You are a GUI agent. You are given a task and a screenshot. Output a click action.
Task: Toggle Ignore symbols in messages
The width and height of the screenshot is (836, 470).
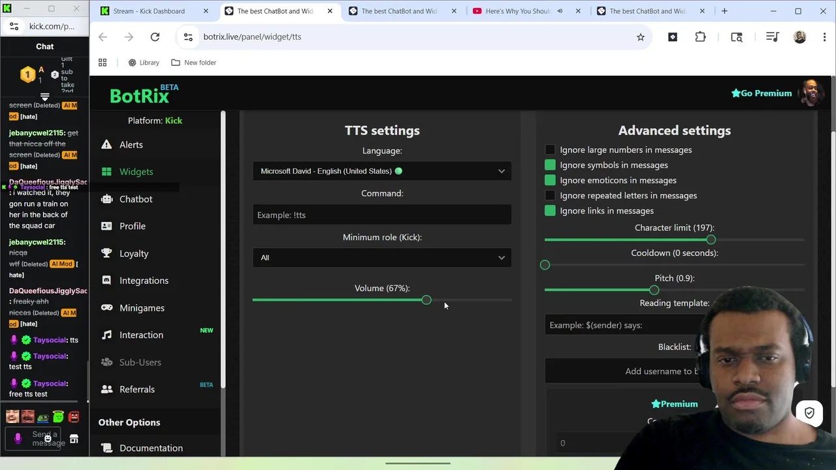[550, 165]
